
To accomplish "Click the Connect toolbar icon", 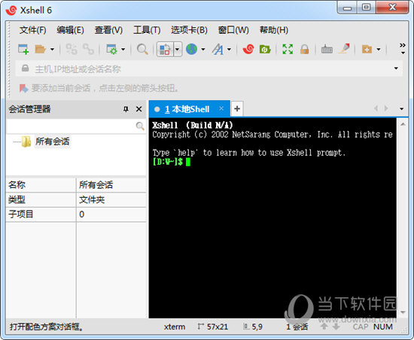I will [x=72, y=50].
